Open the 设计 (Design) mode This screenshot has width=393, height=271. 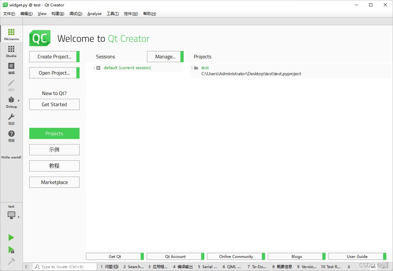tap(11, 85)
